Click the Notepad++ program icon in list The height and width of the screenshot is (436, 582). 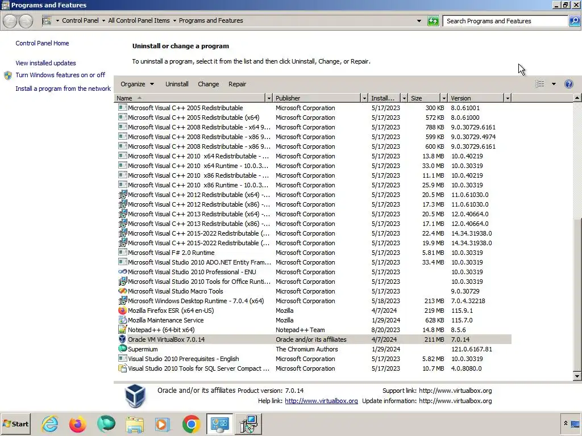click(123, 330)
